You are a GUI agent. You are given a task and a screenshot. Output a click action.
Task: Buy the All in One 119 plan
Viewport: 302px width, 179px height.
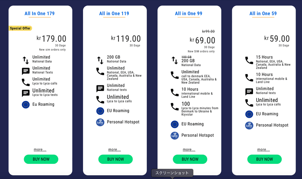[x=116, y=159]
